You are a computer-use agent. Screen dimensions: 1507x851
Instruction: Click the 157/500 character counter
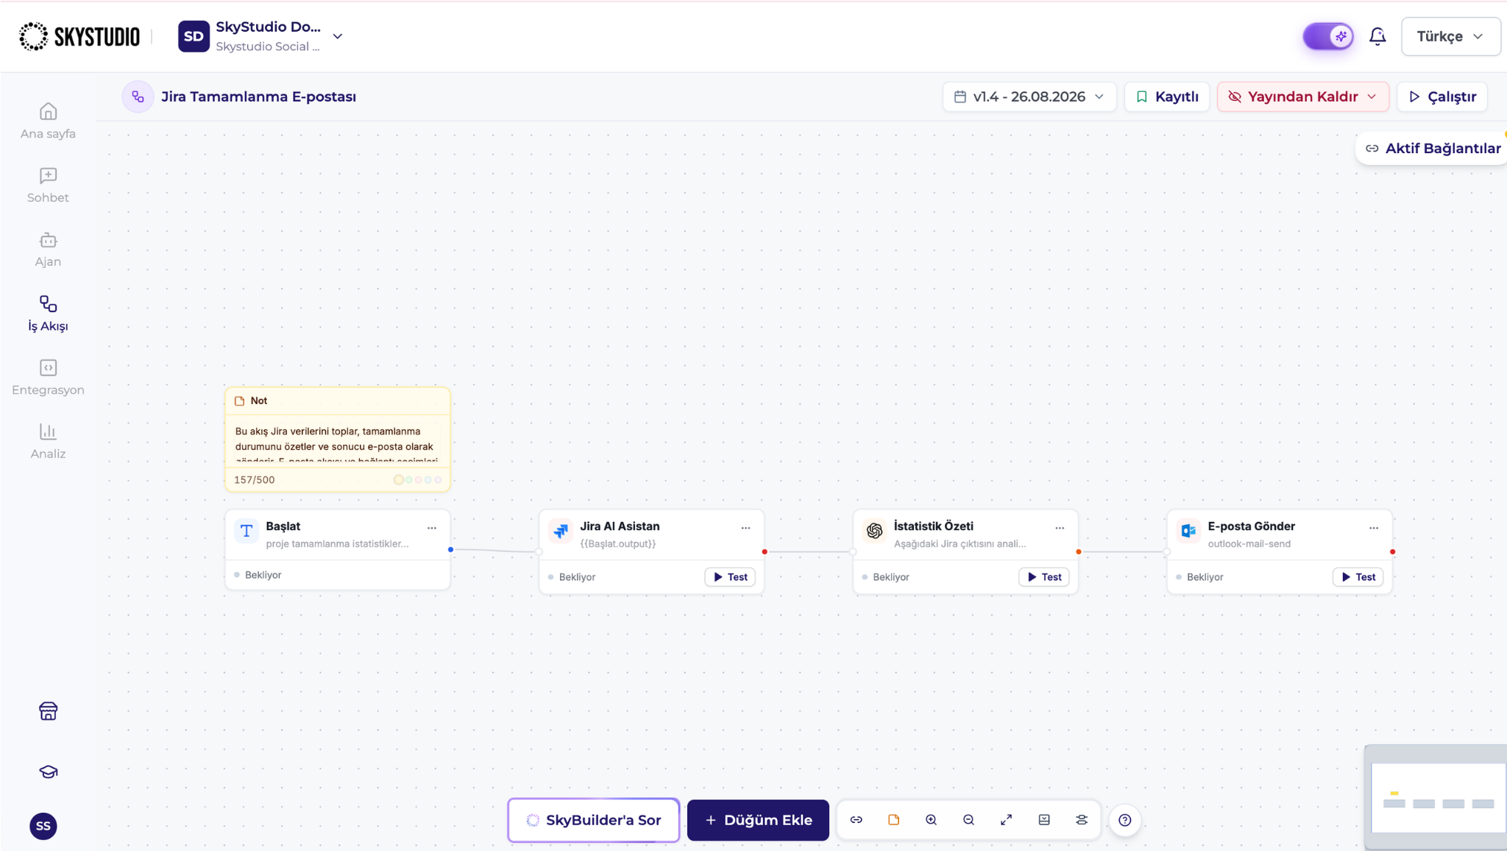point(255,480)
